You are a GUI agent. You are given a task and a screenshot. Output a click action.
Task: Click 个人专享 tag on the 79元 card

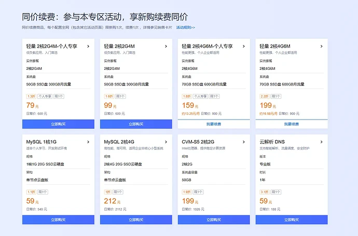pyautogui.click(x=45, y=96)
